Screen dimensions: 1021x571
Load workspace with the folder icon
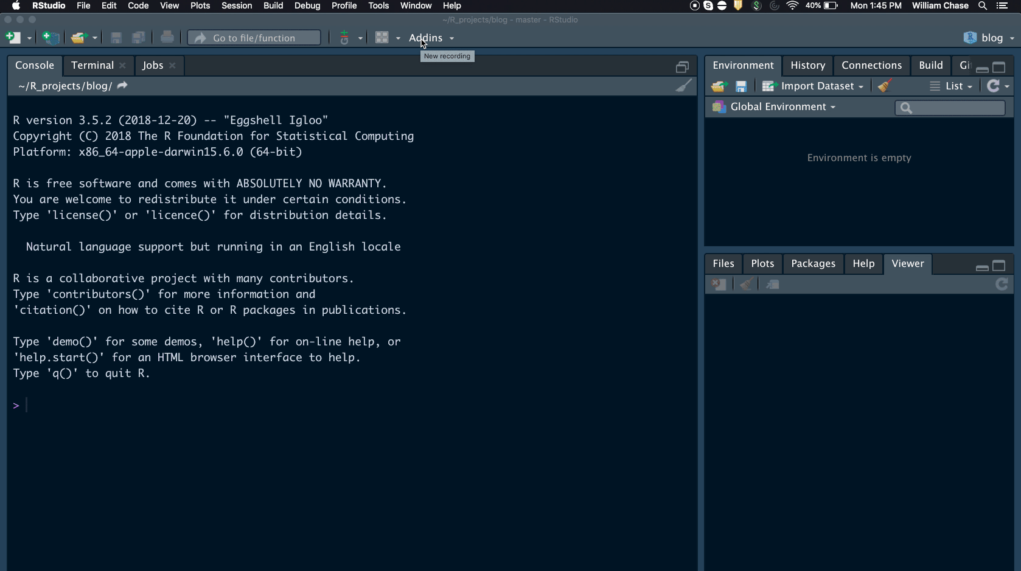click(720, 86)
